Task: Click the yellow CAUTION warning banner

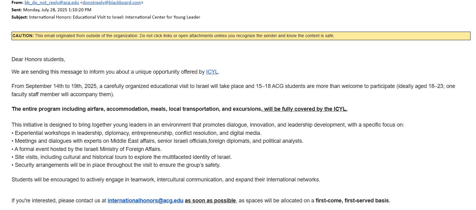Action: 241,36
